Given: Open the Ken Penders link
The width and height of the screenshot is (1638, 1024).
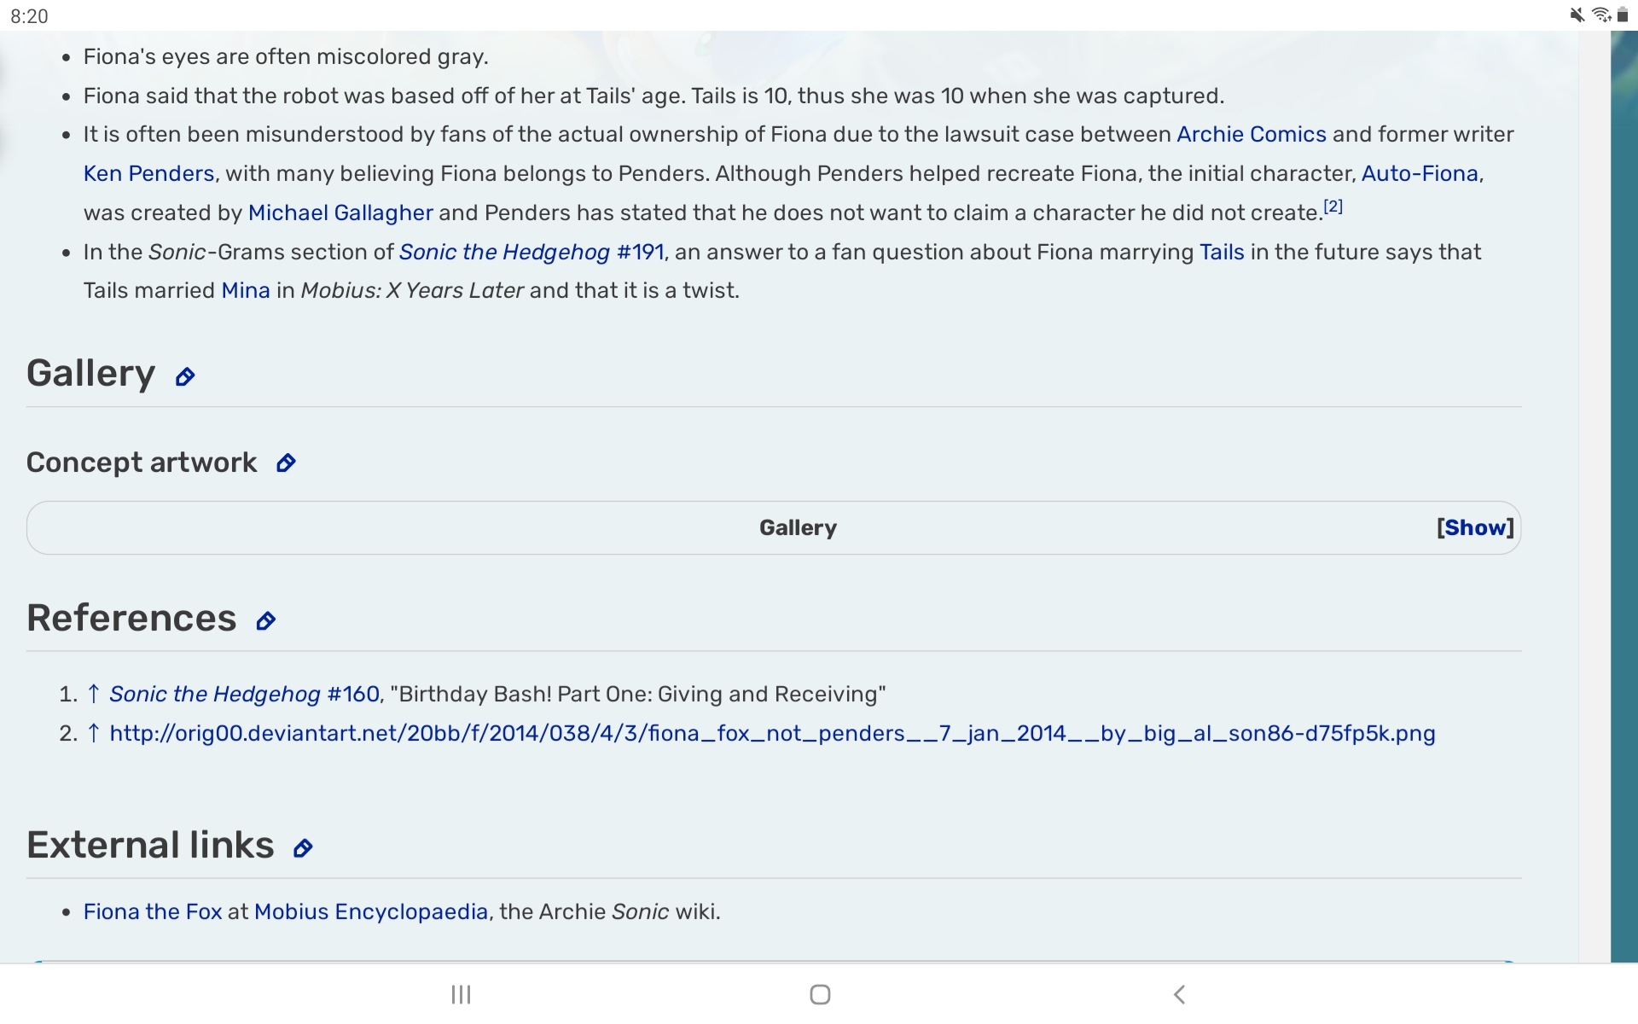Looking at the screenshot, I should coord(148,173).
